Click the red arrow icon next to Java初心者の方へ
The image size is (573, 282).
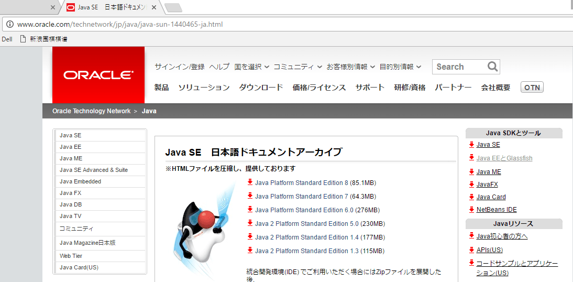[x=471, y=235]
